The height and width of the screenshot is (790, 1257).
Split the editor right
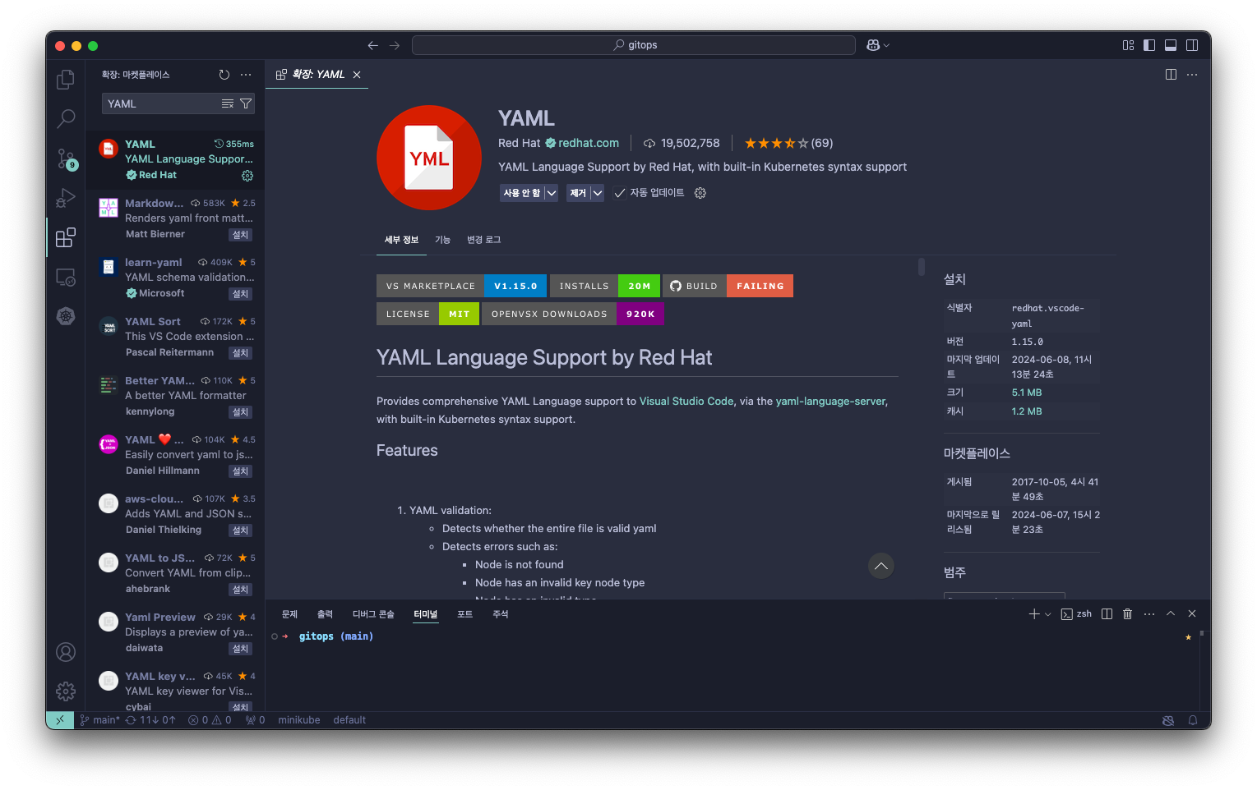(1171, 75)
